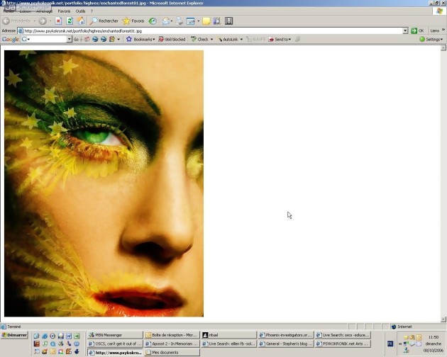
Task: Open the Favoris favorites panel
Action: pyautogui.click(x=133, y=21)
